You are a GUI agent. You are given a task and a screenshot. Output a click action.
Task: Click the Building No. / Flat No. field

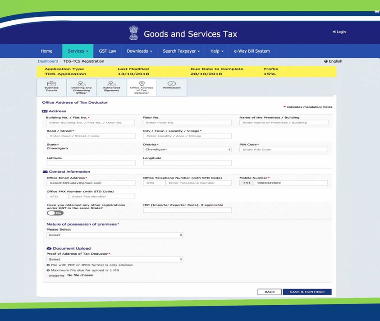(x=91, y=123)
